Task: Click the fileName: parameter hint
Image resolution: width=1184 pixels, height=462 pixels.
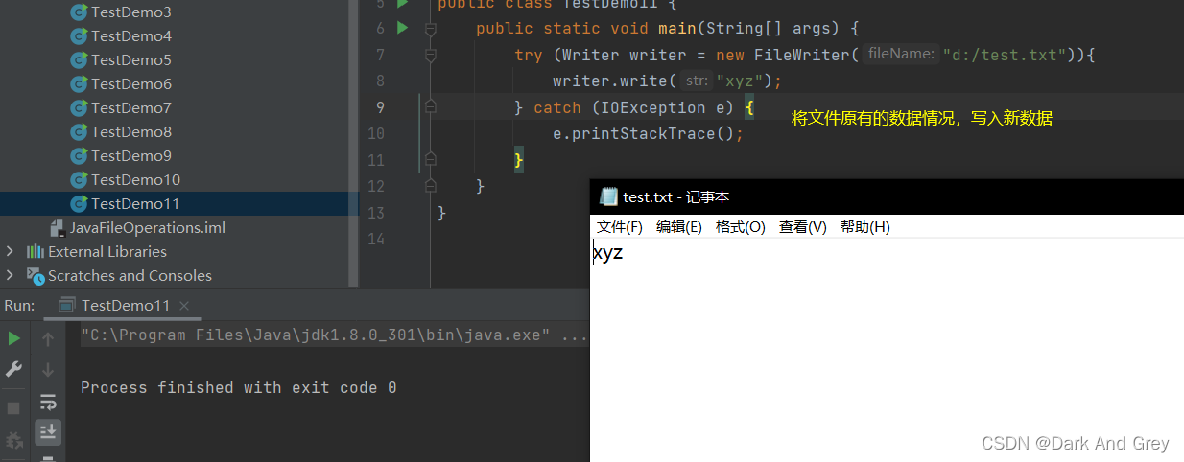Action: (x=900, y=55)
